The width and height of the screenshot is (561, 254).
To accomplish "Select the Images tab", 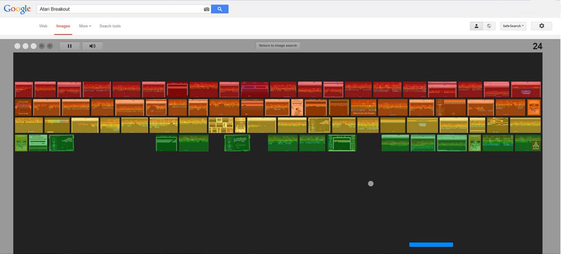I will [x=63, y=26].
